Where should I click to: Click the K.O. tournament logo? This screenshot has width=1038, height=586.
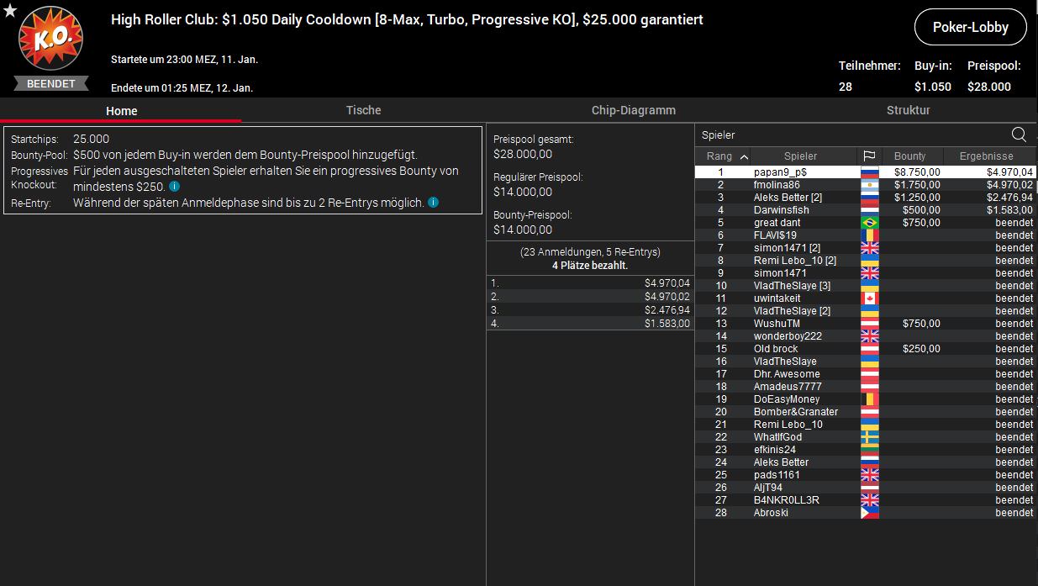click(x=50, y=40)
